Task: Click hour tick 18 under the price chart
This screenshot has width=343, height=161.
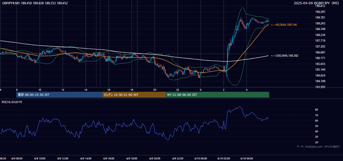Action: tap(132, 90)
